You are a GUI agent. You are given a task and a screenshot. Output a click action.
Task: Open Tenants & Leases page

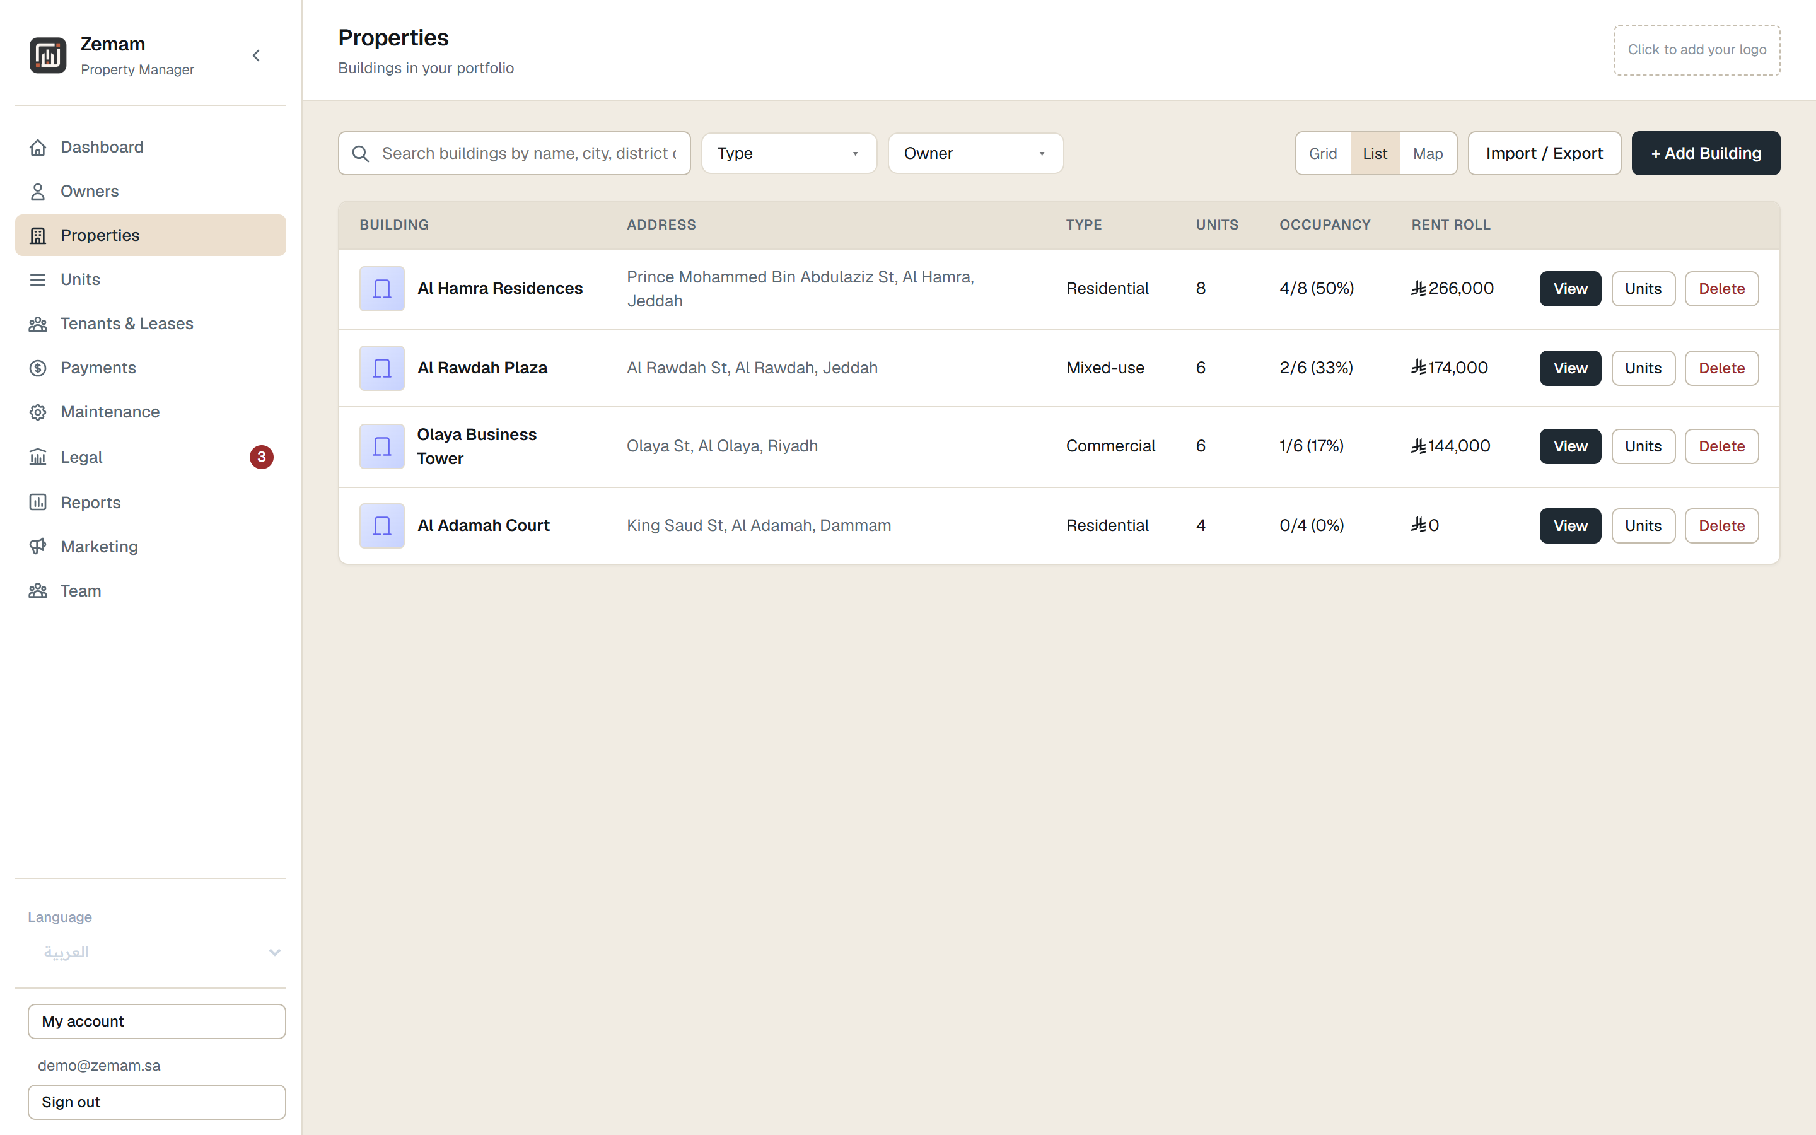(150, 324)
